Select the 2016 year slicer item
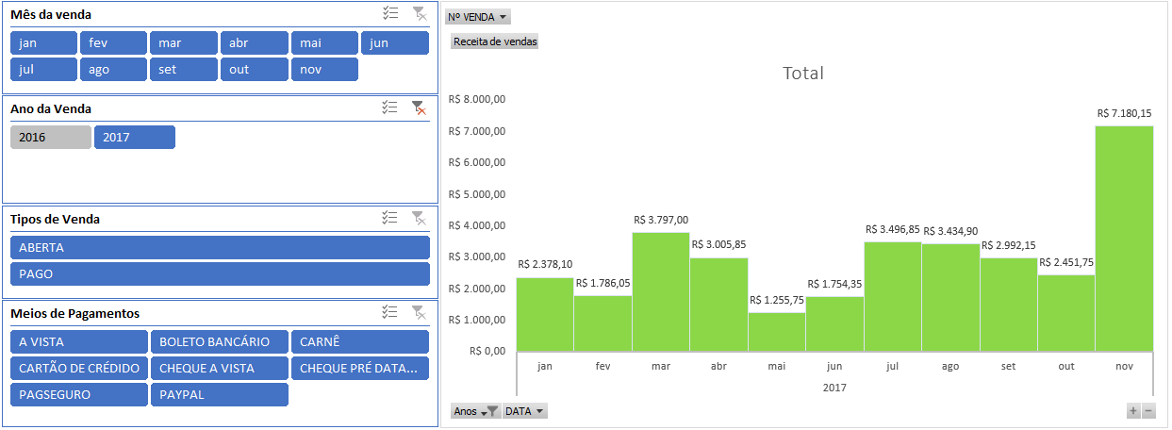 click(x=51, y=138)
